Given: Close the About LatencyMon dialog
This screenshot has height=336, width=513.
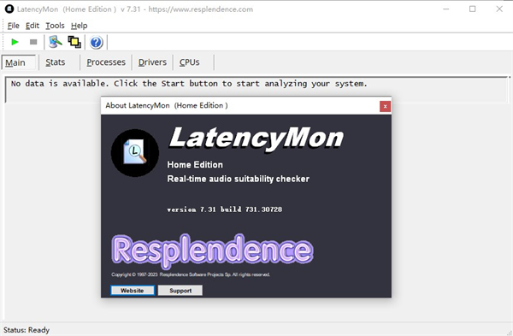Looking at the screenshot, I should pyautogui.click(x=385, y=106).
